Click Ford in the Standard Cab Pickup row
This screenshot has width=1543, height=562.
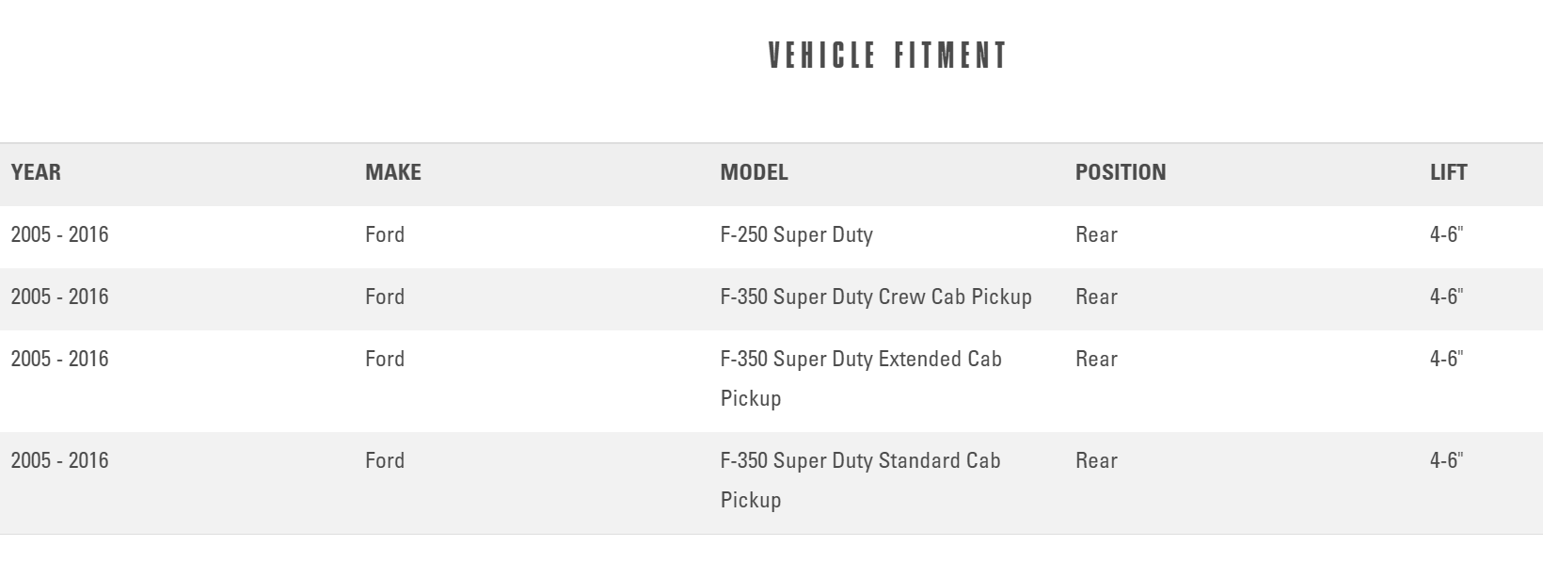[385, 460]
